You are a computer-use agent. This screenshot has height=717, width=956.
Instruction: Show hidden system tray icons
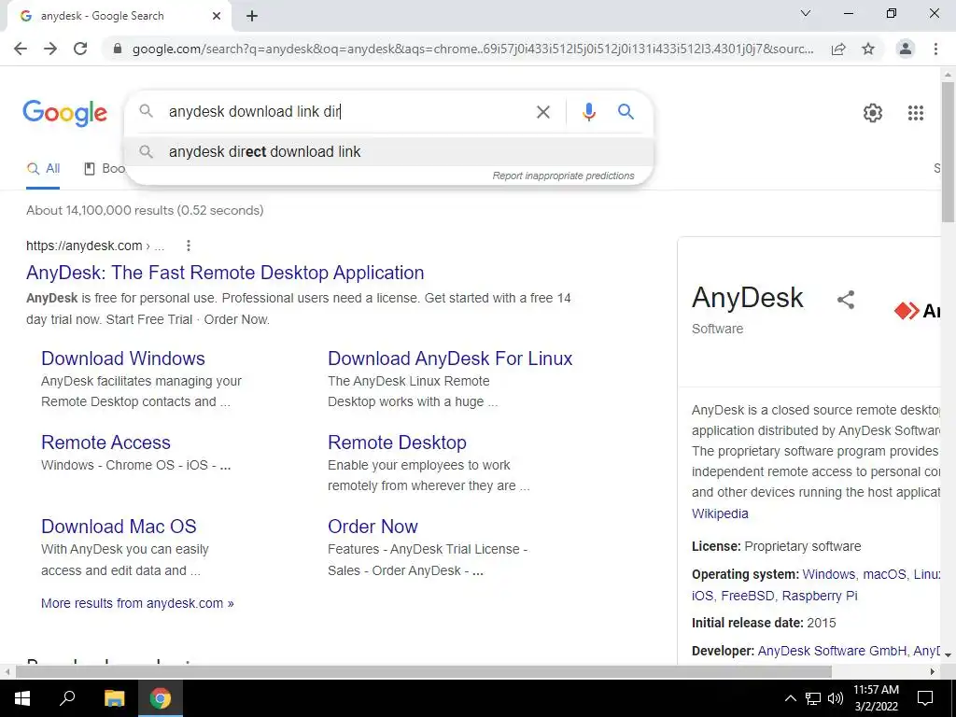(790, 698)
